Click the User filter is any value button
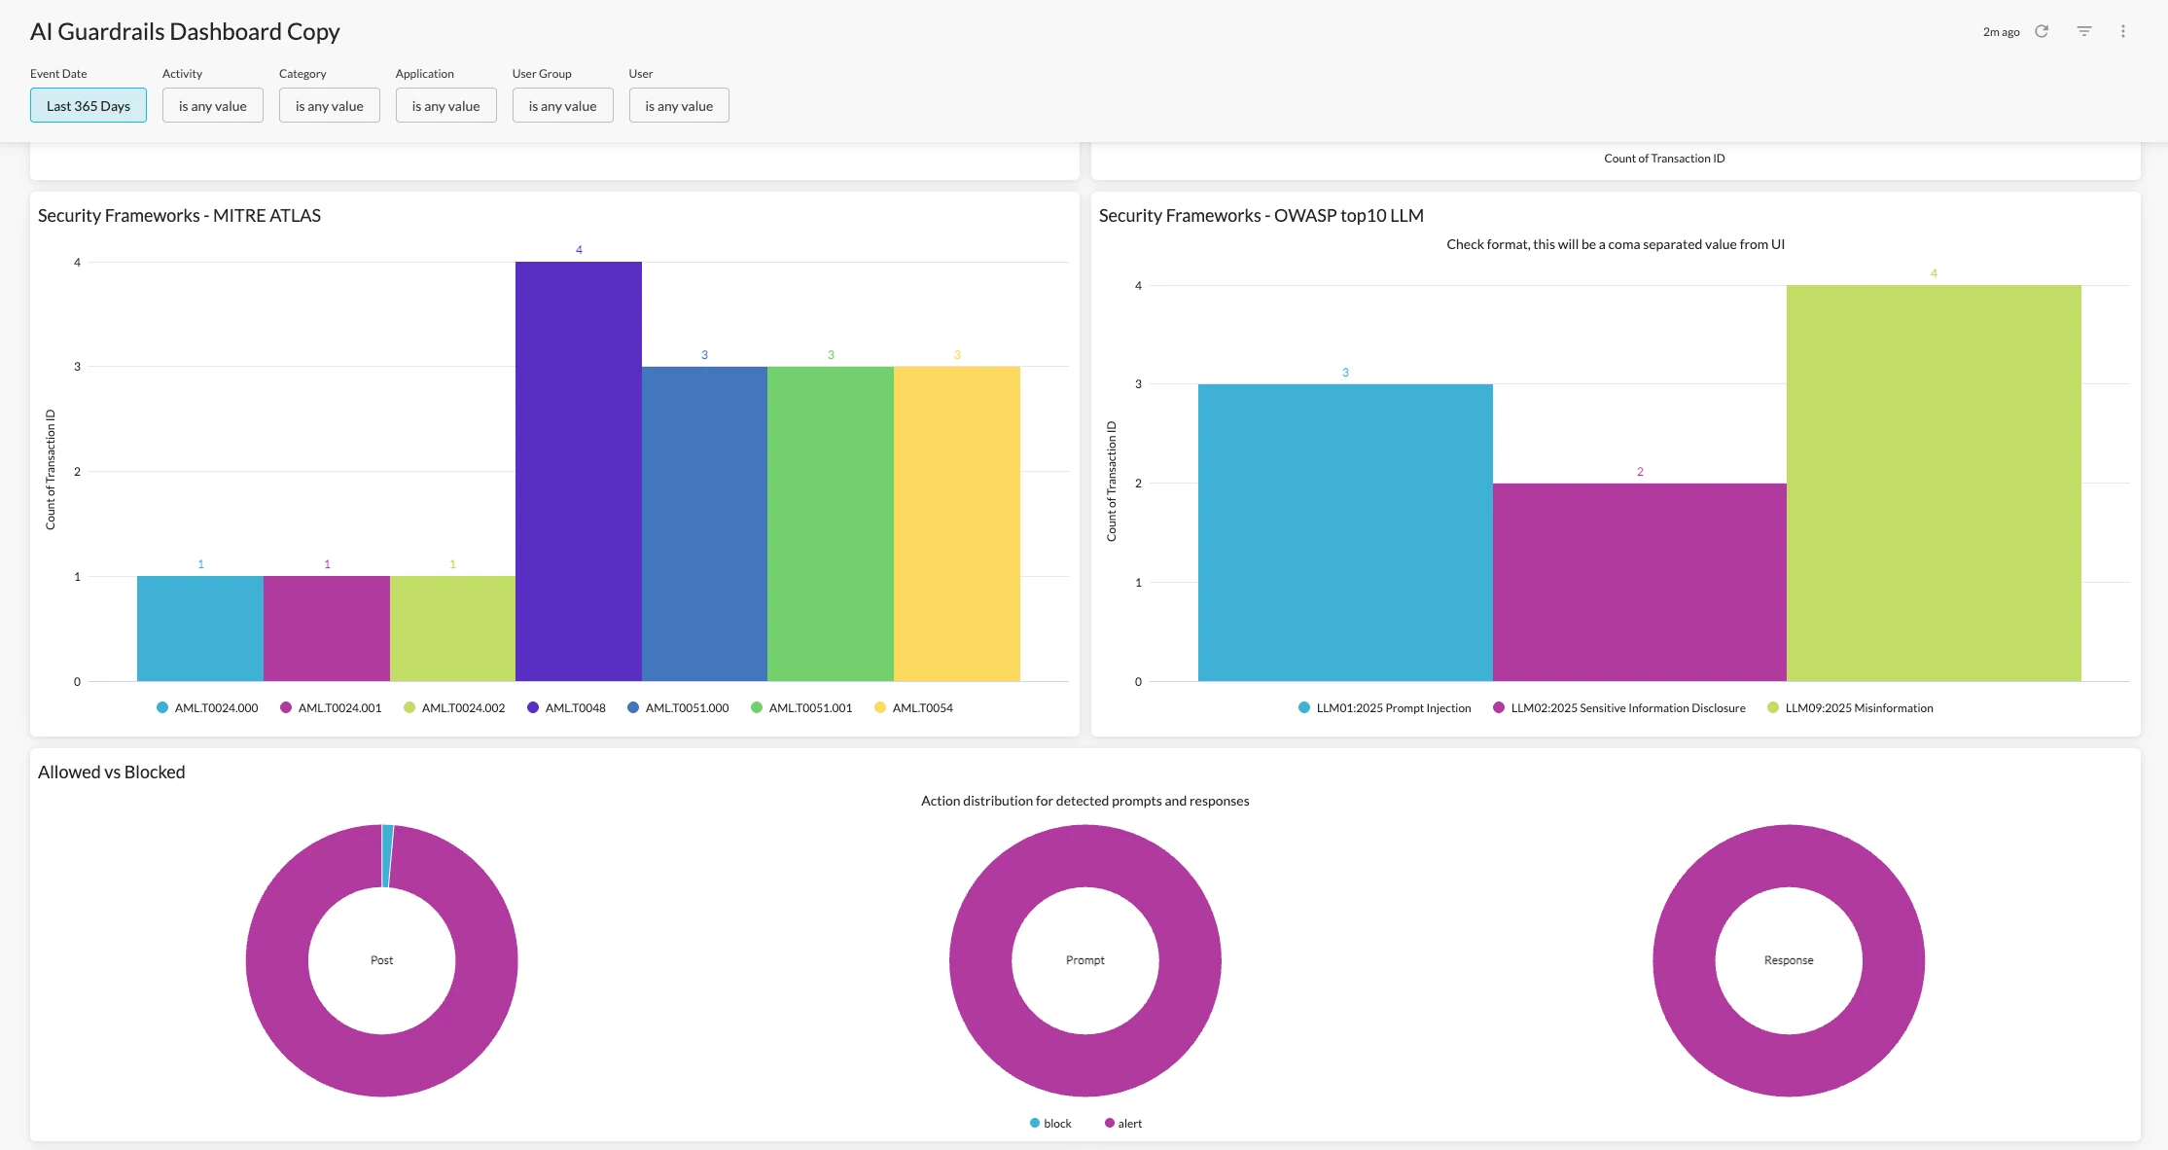Screen dimensions: 2168x1150 (x=679, y=106)
